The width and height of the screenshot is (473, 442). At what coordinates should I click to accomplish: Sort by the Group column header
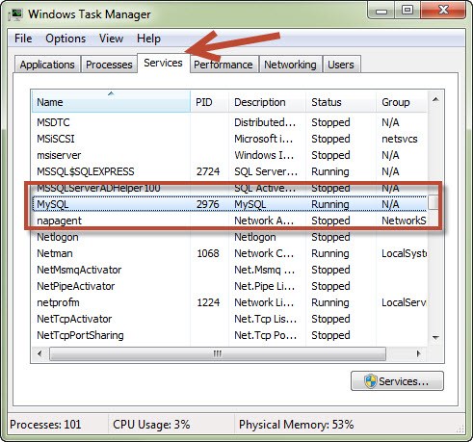pyautogui.click(x=402, y=102)
